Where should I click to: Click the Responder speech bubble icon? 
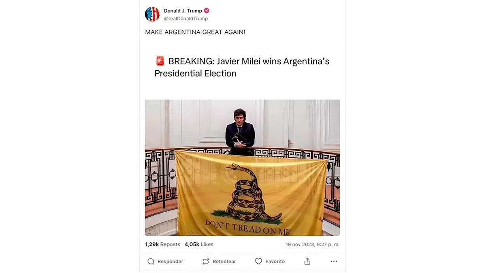click(151, 261)
